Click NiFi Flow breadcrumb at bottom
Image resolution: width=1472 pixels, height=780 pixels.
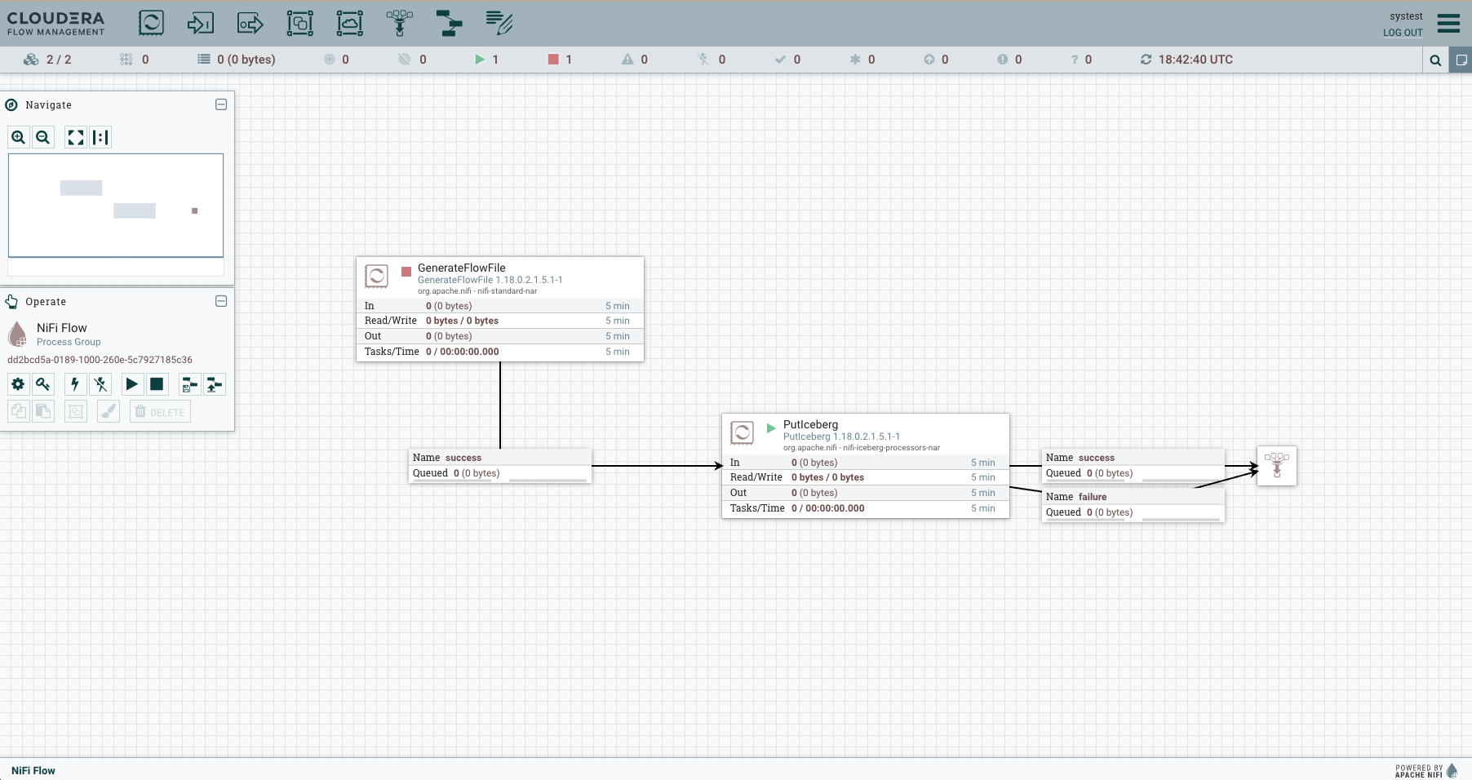pos(33,770)
